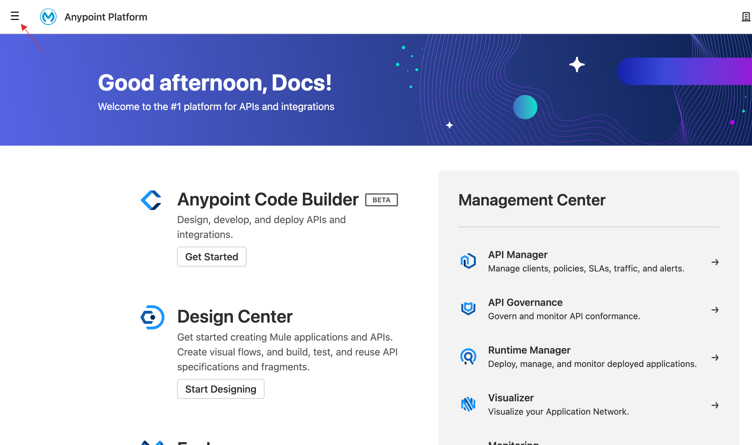Screen dimensions: 752x445
Task: Open the Visualizer link
Action: coord(511,398)
